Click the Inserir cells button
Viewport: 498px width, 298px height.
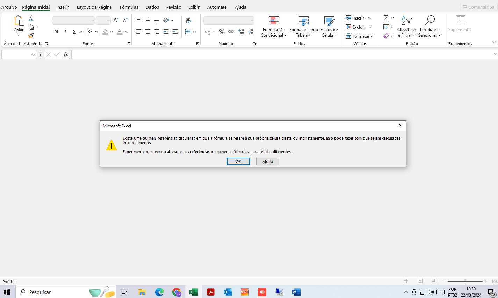[x=355, y=18]
